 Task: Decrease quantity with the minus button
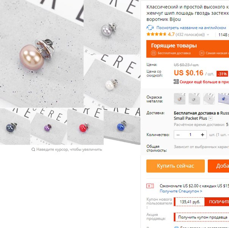pyautogui.click(x=178, y=135)
